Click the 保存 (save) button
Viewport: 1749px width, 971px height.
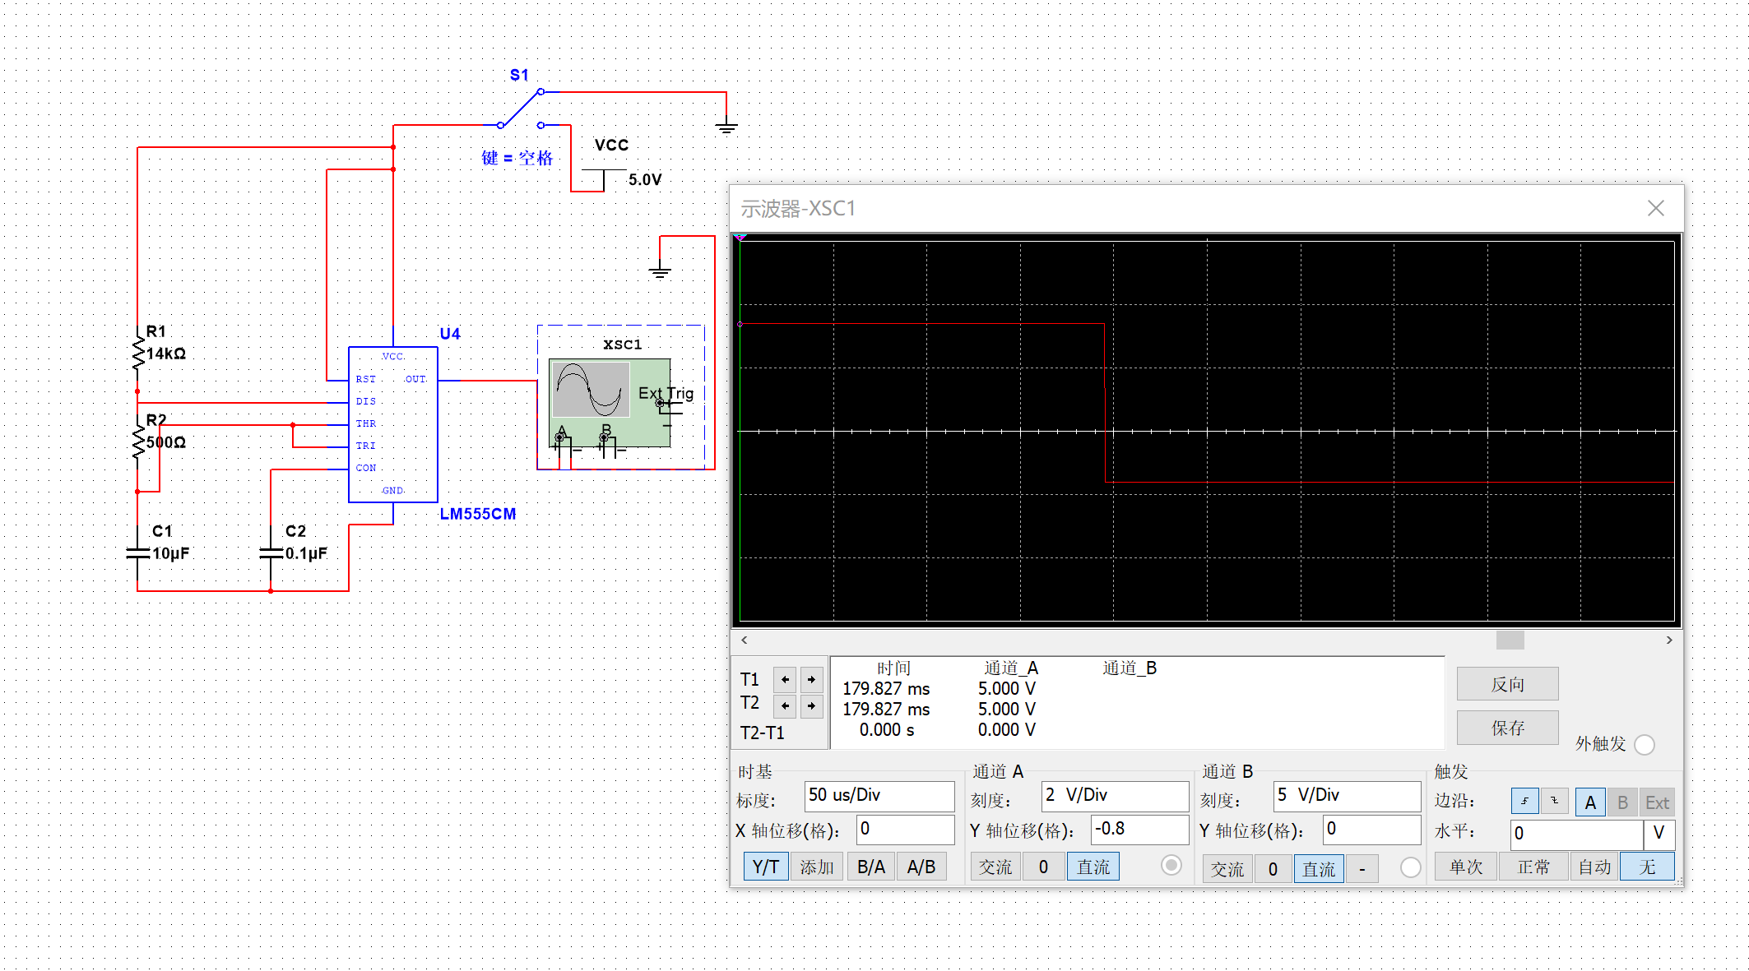tap(1507, 728)
